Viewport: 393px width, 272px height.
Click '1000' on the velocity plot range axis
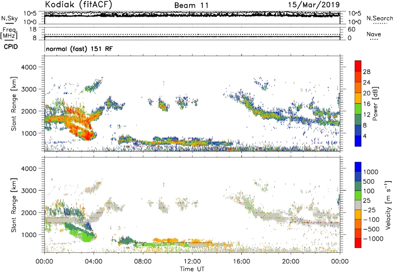(28, 235)
